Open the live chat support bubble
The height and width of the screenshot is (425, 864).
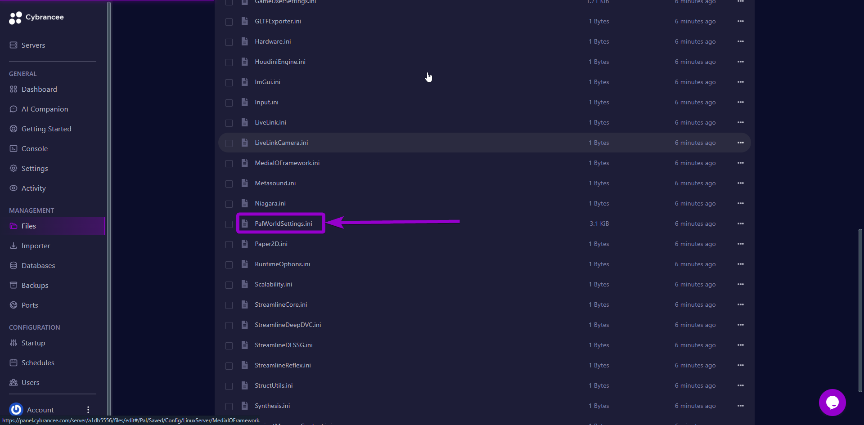[832, 403]
